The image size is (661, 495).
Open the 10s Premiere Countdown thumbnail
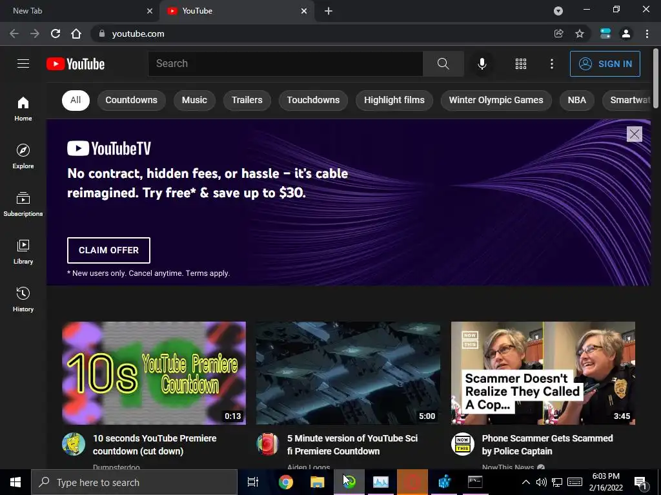click(x=154, y=373)
